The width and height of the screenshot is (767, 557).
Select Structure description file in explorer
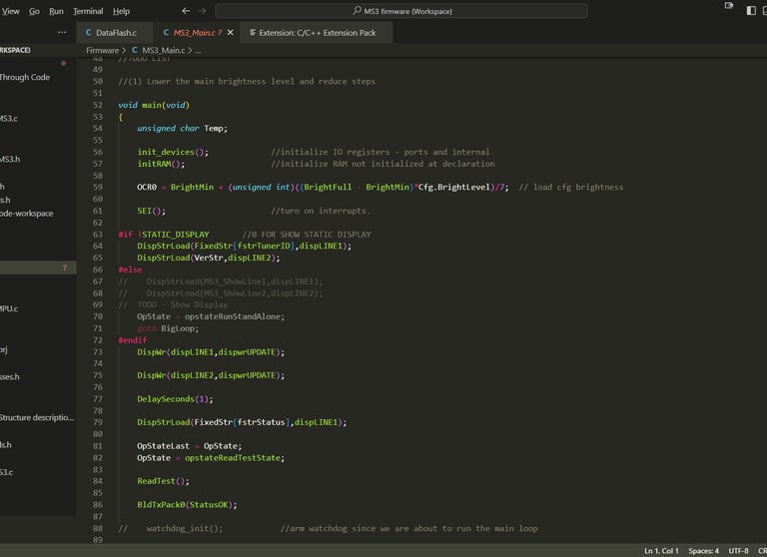tap(36, 417)
